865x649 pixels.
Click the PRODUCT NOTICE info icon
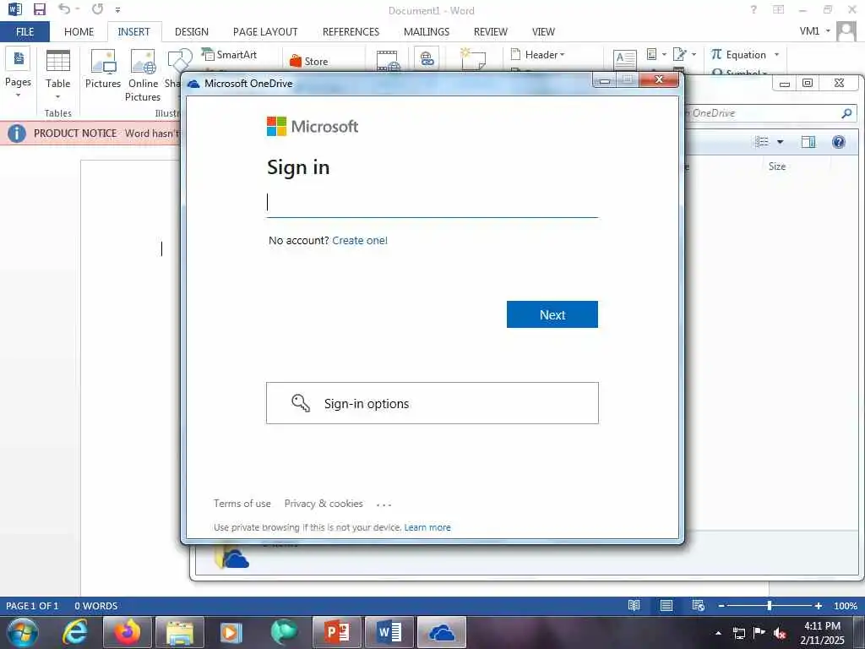coord(17,133)
